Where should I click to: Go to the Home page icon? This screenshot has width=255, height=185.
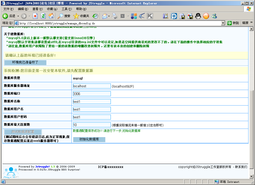pos(51,16)
